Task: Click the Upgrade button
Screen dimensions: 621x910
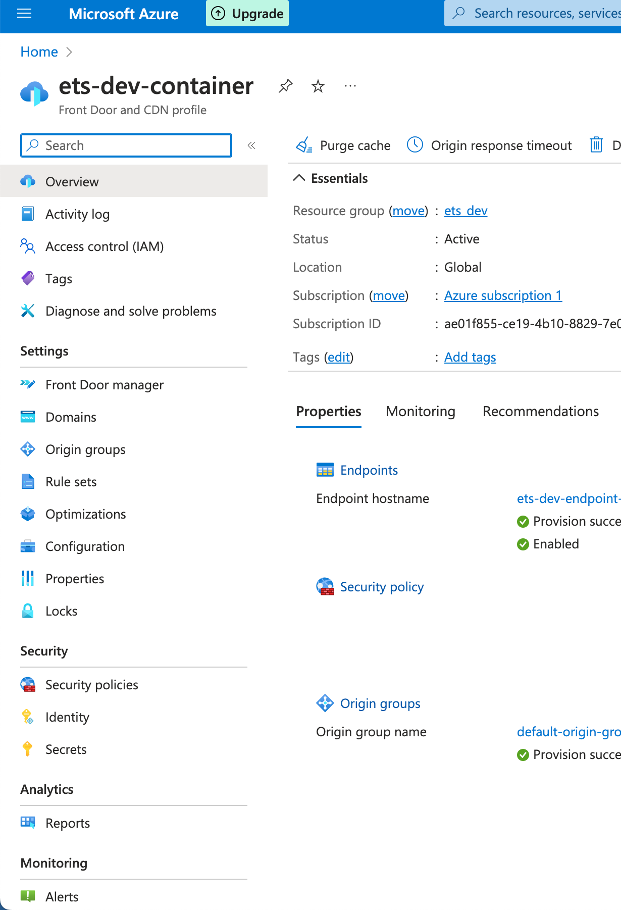Action: tap(247, 14)
